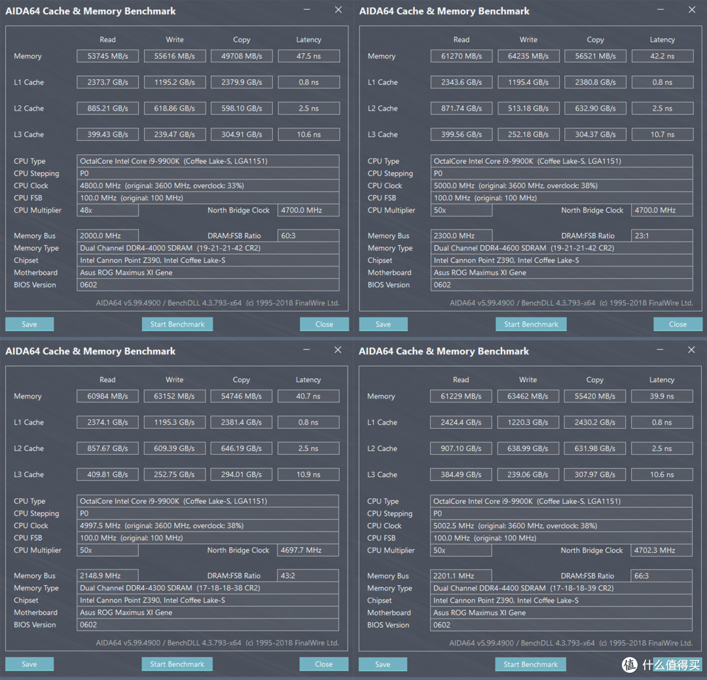Click Save in the DDR4-4400 benchmark window
This screenshot has width=707, height=680.
tap(383, 664)
